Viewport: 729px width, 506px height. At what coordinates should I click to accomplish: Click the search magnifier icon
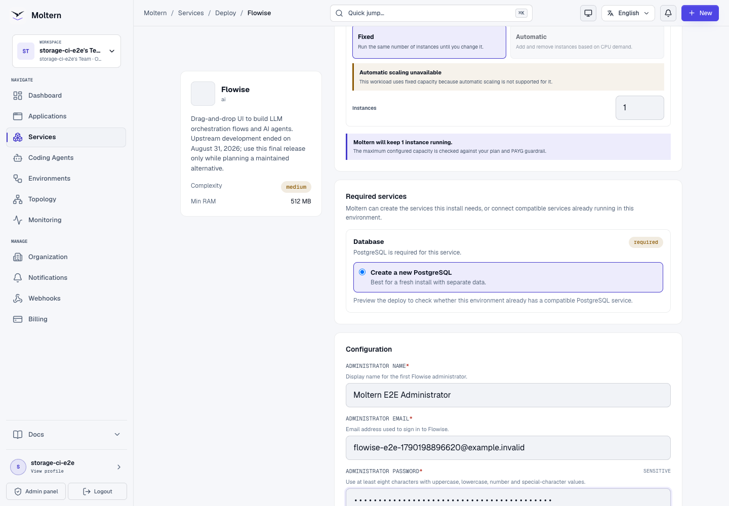click(x=339, y=13)
